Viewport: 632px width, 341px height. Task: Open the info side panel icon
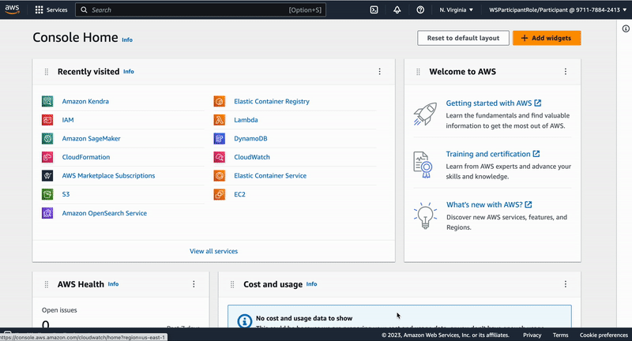pos(626,28)
